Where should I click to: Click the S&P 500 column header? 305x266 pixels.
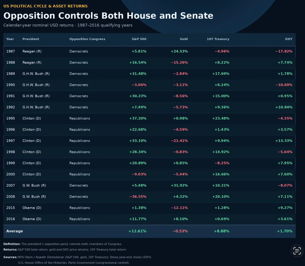pos(139,39)
